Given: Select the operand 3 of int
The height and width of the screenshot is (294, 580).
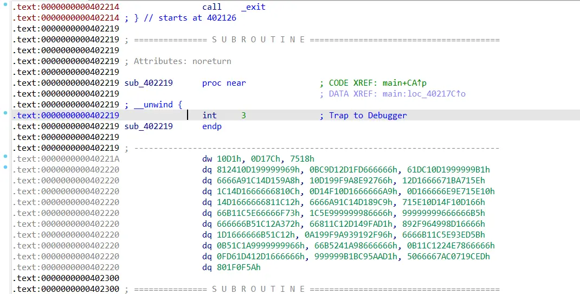Looking at the screenshot, I should pyautogui.click(x=243, y=116).
